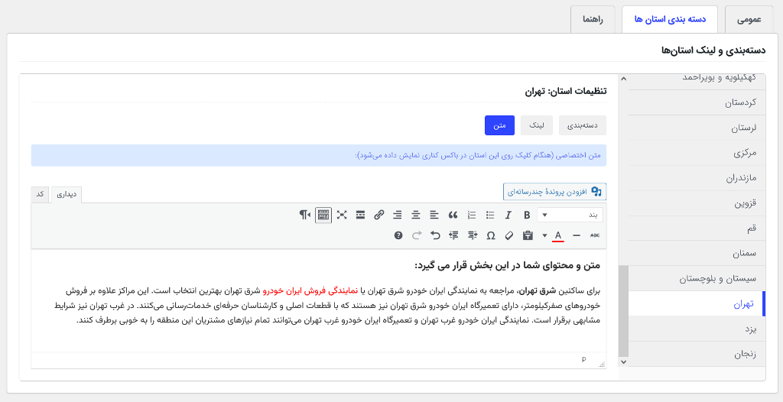
Task: Click the province list scrollbar down arrow
Action: (x=623, y=361)
